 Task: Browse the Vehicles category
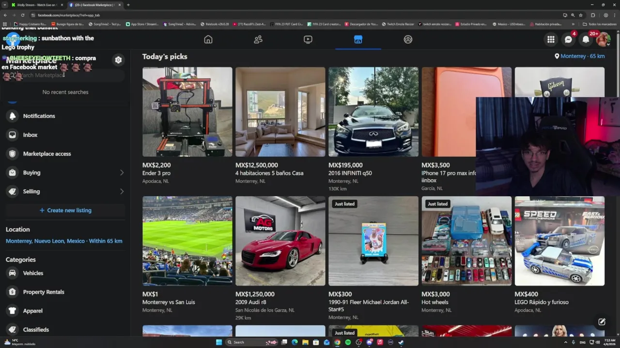[65, 273]
